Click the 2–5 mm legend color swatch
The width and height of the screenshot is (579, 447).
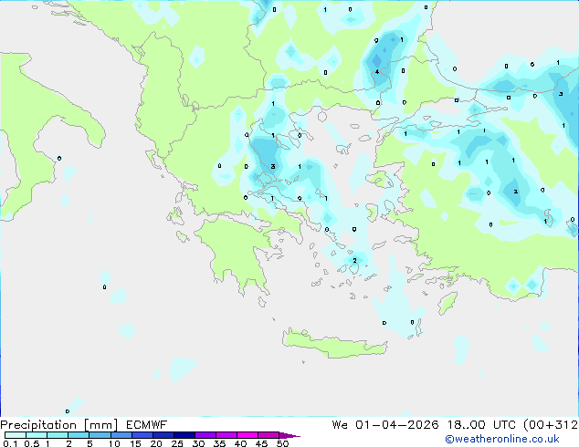pos(79,435)
